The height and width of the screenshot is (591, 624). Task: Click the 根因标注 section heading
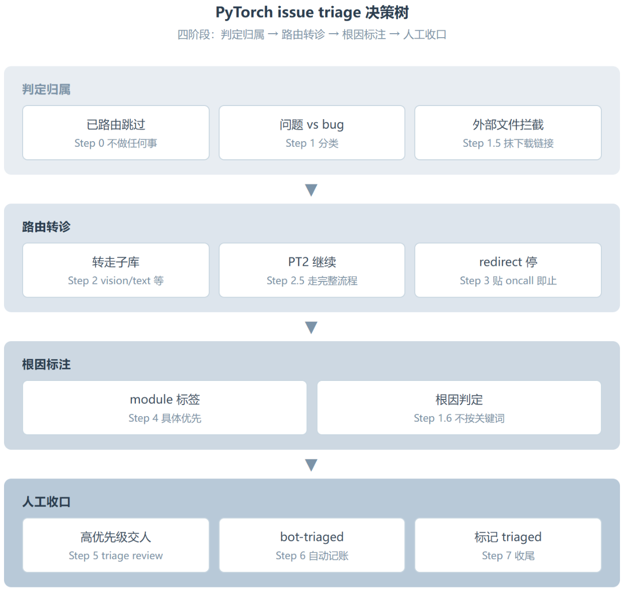point(46,364)
